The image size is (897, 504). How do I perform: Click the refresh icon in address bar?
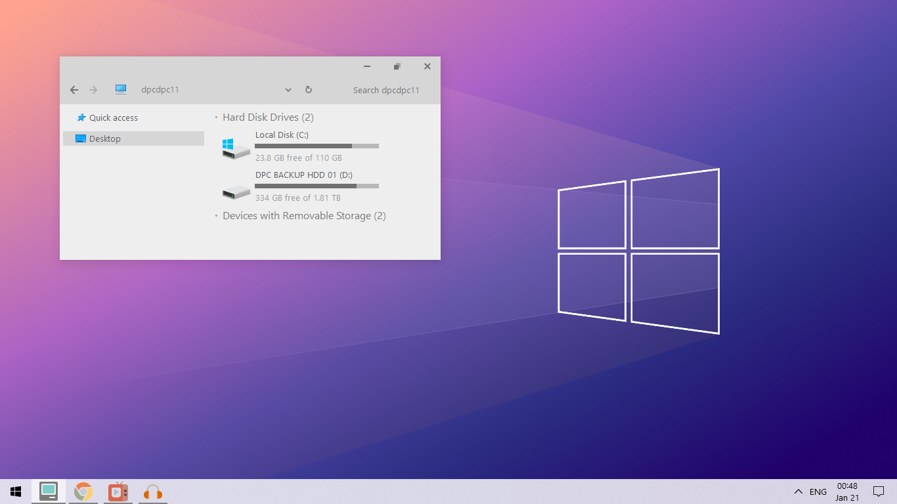tap(308, 90)
